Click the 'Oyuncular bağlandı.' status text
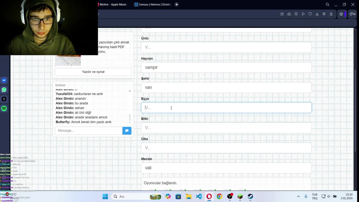359x202 pixels. tap(160, 183)
